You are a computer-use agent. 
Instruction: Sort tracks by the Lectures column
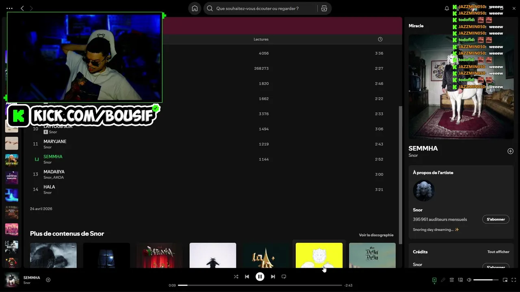coord(261,39)
